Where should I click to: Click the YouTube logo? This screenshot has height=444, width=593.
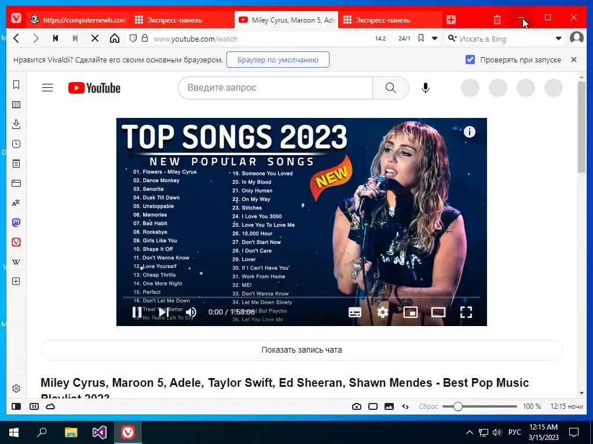click(x=94, y=88)
